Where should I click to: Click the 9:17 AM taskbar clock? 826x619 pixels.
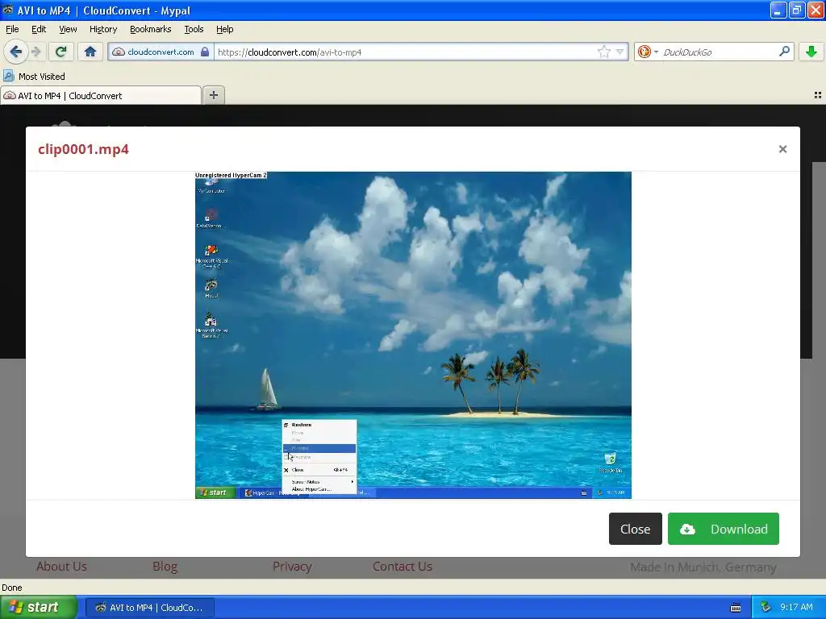coord(796,608)
